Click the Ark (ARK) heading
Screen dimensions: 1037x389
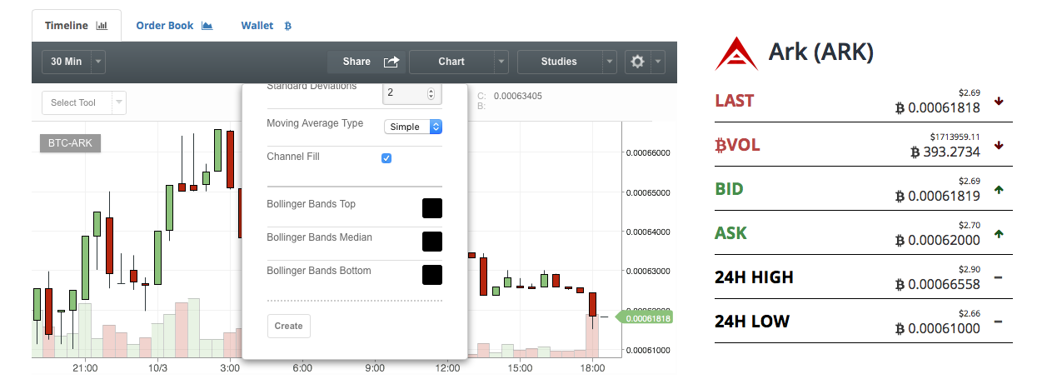tap(820, 52)
